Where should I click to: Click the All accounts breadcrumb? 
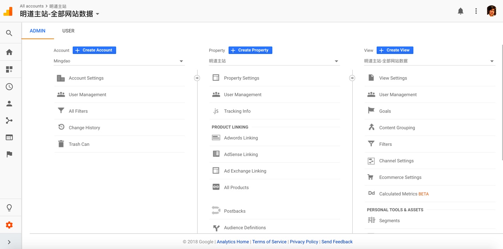(x=32, y=6)
